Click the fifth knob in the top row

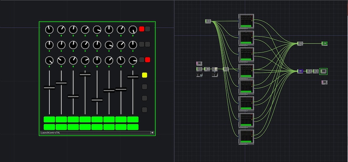point(97,29)
